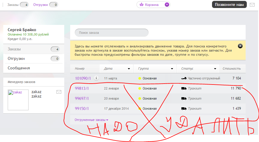Click info icon beside order 101090/I
Screen dimensions: 259x142
click(96, 78)
